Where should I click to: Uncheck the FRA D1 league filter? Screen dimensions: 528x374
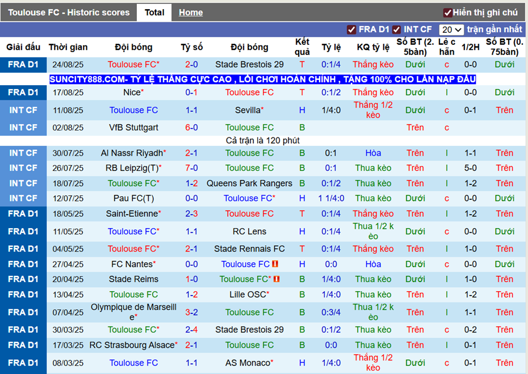(351, 30)
